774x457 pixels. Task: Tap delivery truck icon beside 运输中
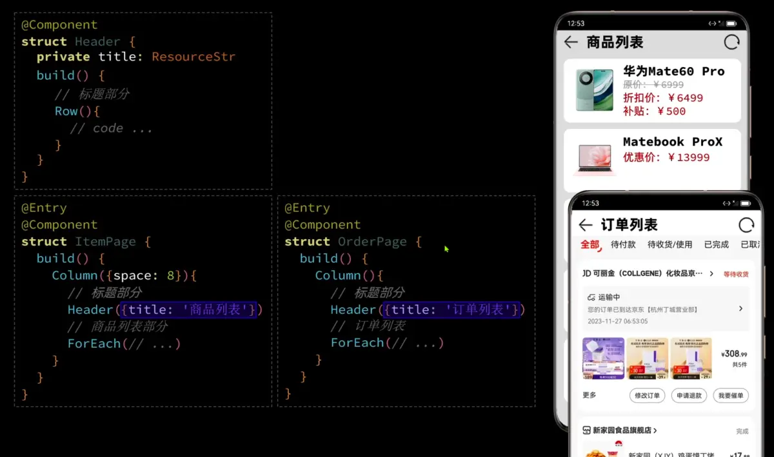(591, 297)
